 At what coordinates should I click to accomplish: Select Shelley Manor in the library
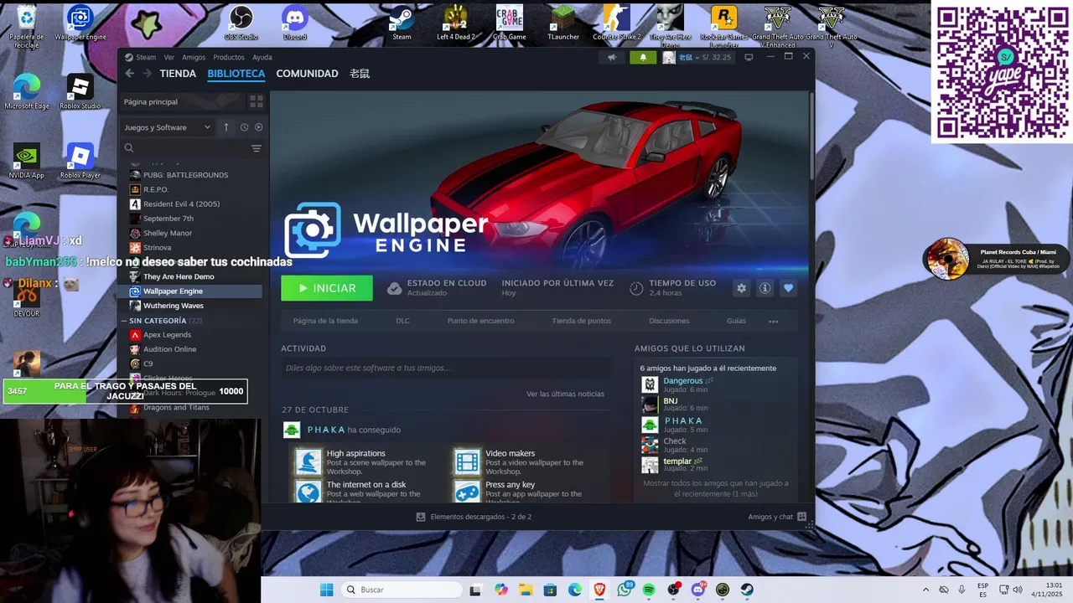click(x=168, y=233)
